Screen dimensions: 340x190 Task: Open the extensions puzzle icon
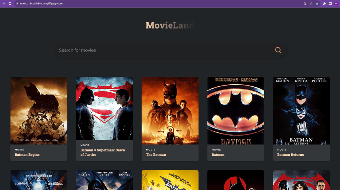point(324,3)
